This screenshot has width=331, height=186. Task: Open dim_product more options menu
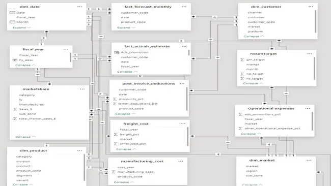(79, 150)
